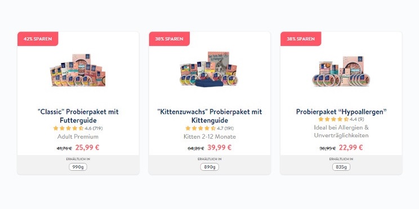
Task: Open "Kittenzuwachs" Probierpaket mit Kittenguide title
Action: (x=210, y=116)
